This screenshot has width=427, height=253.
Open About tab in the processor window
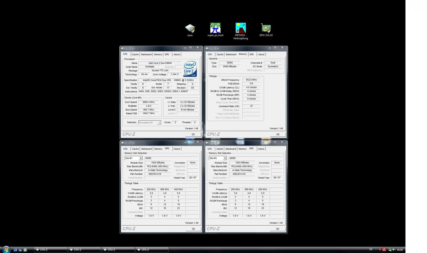click(177, 54)
